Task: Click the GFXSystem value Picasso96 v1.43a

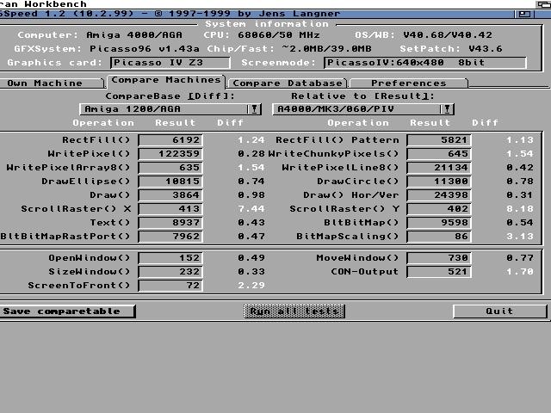Action: (145, 49)
